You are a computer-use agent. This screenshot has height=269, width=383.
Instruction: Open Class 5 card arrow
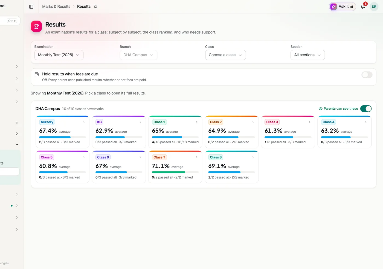tap(84, 157)
